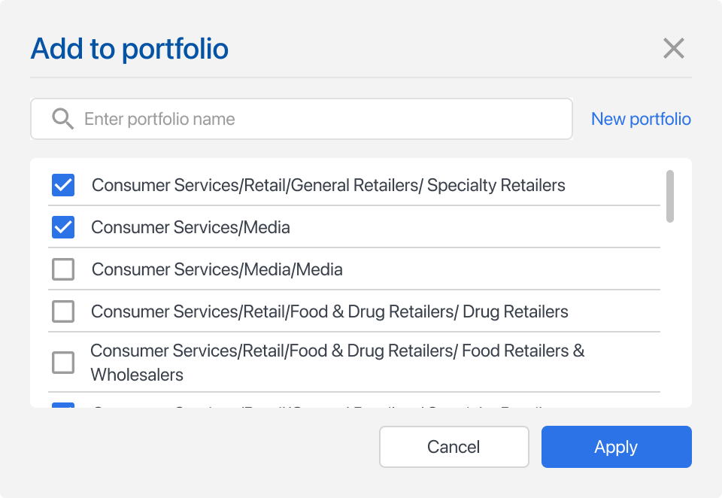
Task: Select the Food & Drug Retailers/ Drug Retailers text
Action: click(329, 311)
